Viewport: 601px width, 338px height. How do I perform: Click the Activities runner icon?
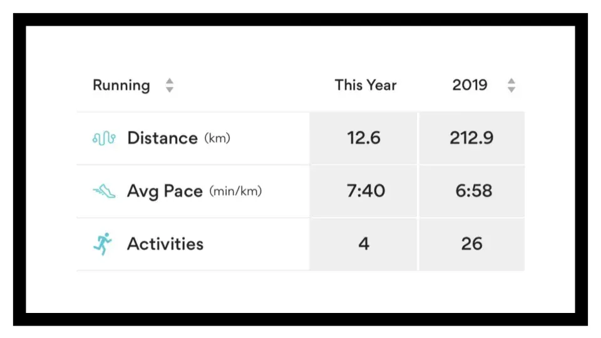[103, 243]
